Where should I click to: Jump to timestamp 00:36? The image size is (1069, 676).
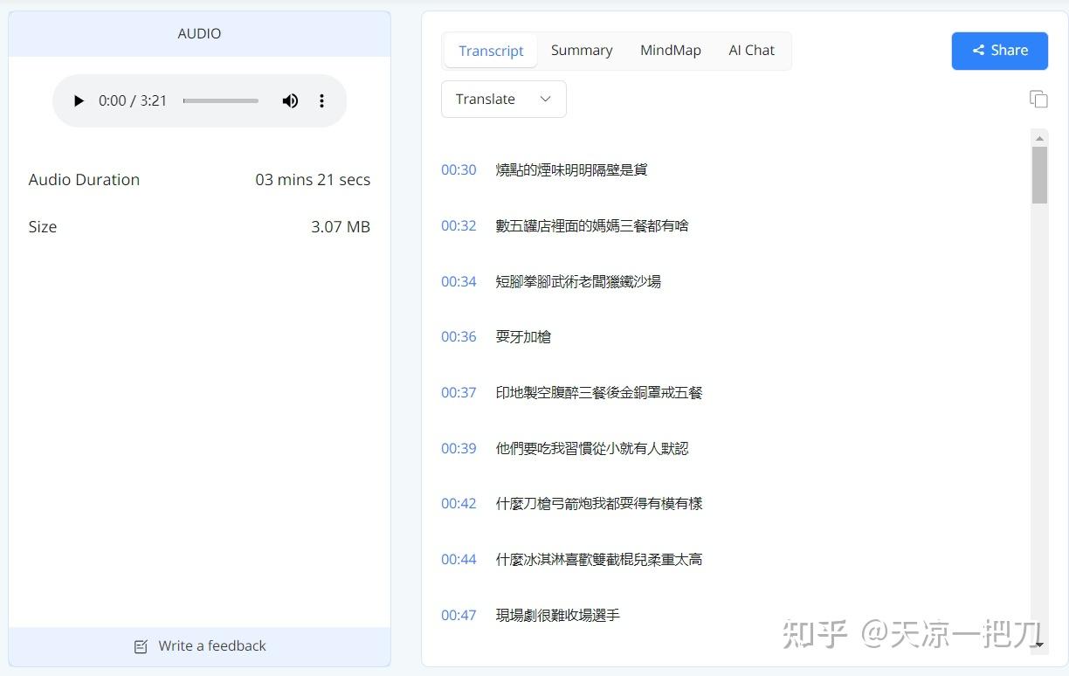point(459,336)
